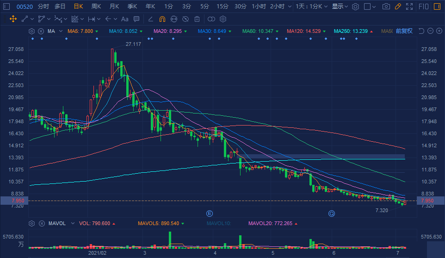Select the angle line drawing tool
Screen dimensions: 445x258
(x=151, y=19)
